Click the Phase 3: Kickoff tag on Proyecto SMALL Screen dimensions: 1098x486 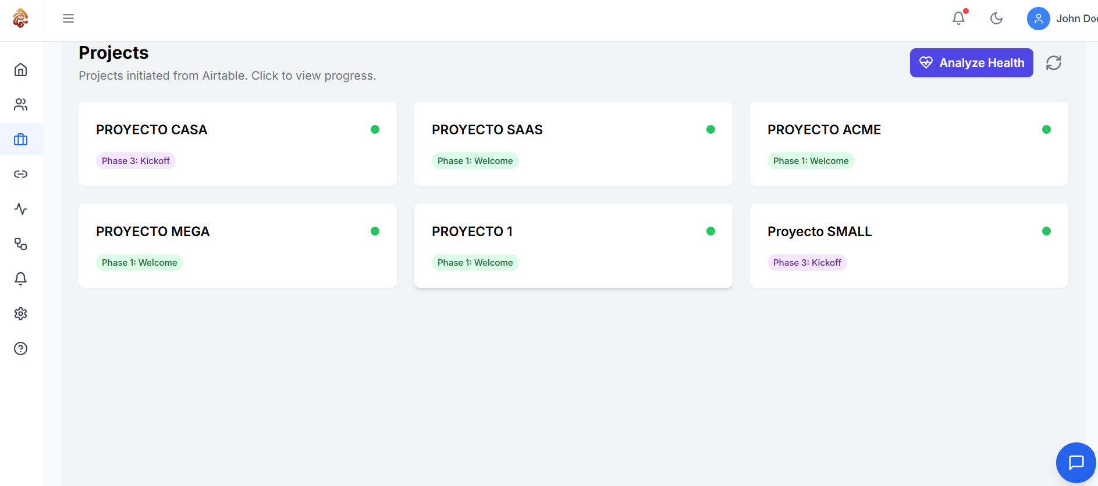coord(807,263)
